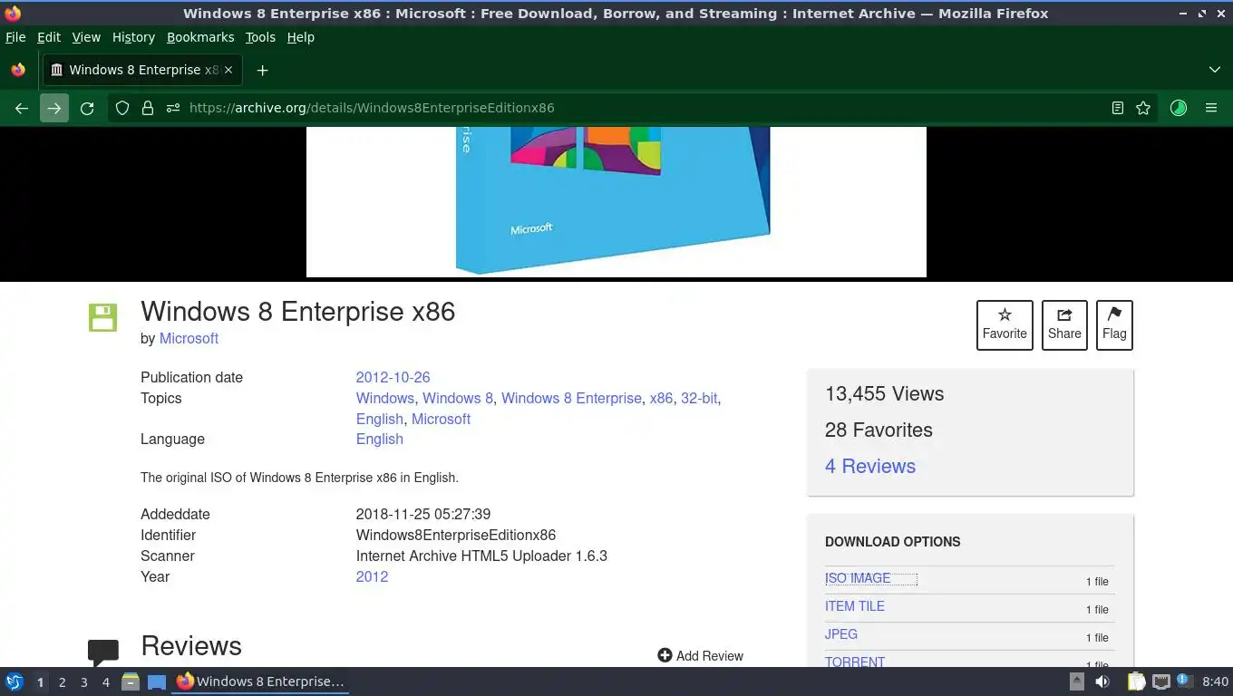1233x696 pixels.
Task: Click the Reviews speech bubble icon
Action: (103, 652)
